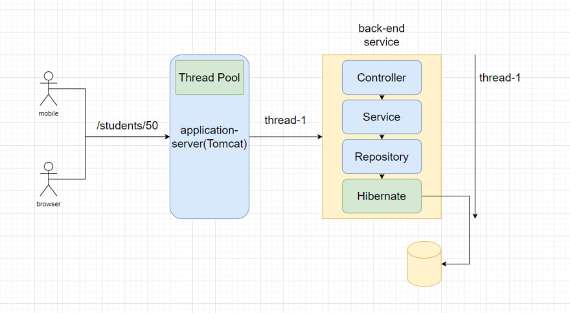
Task: Click the browser caption text
Action: [x=49, y=204]
